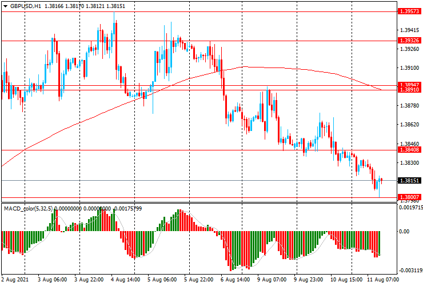Click the 1.39415 price scale value

409,30
